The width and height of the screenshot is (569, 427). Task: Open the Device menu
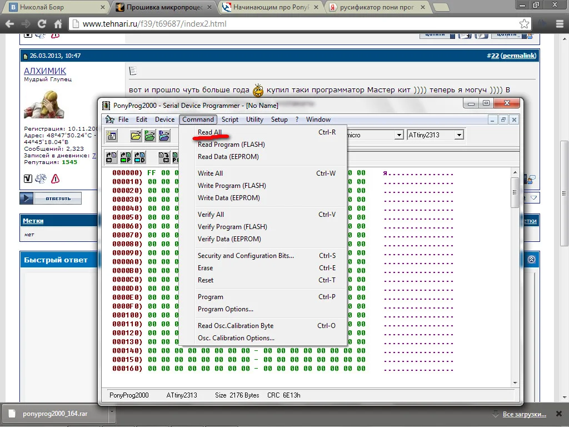[164, 120]
